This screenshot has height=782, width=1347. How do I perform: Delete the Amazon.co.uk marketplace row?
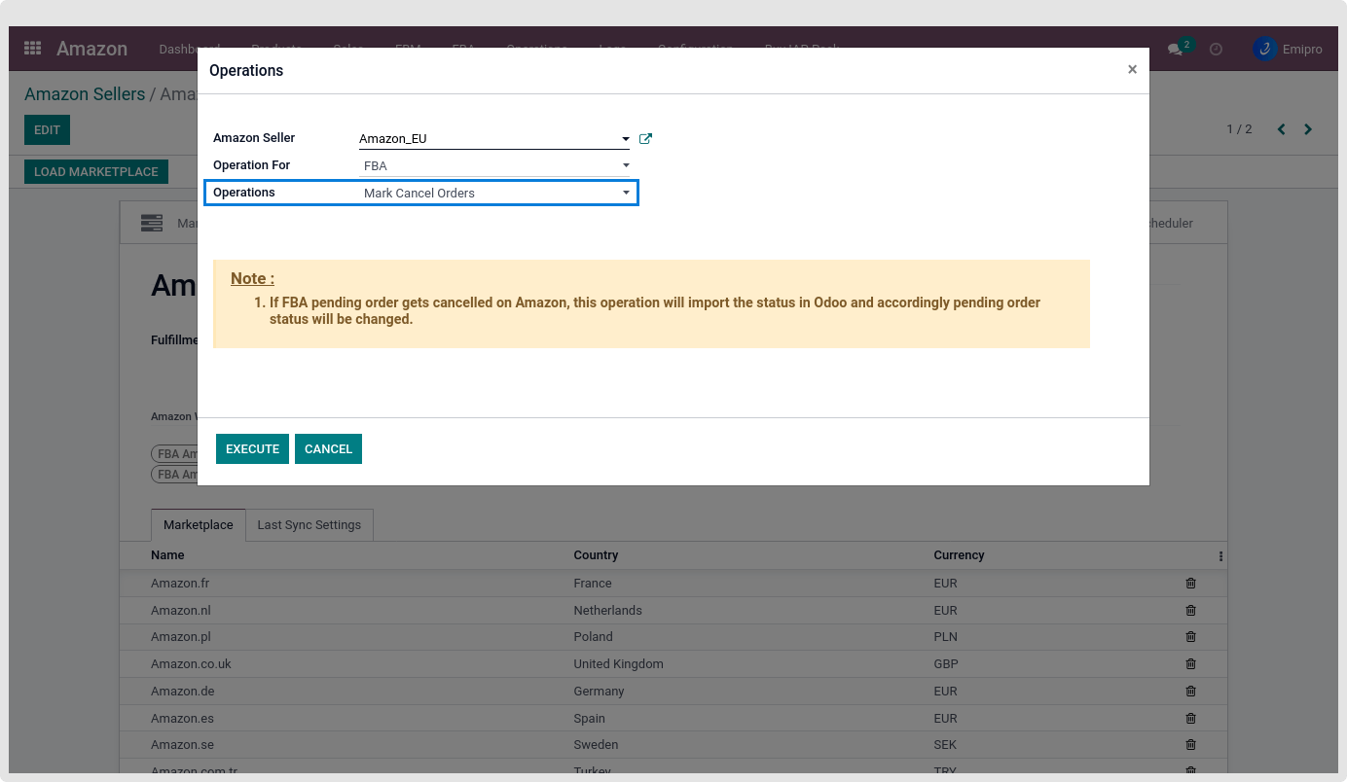tap(1190, 664)
